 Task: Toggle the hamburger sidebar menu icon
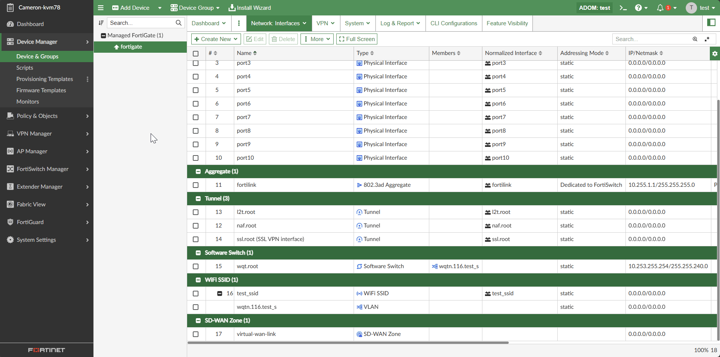(x=101, y=8)
